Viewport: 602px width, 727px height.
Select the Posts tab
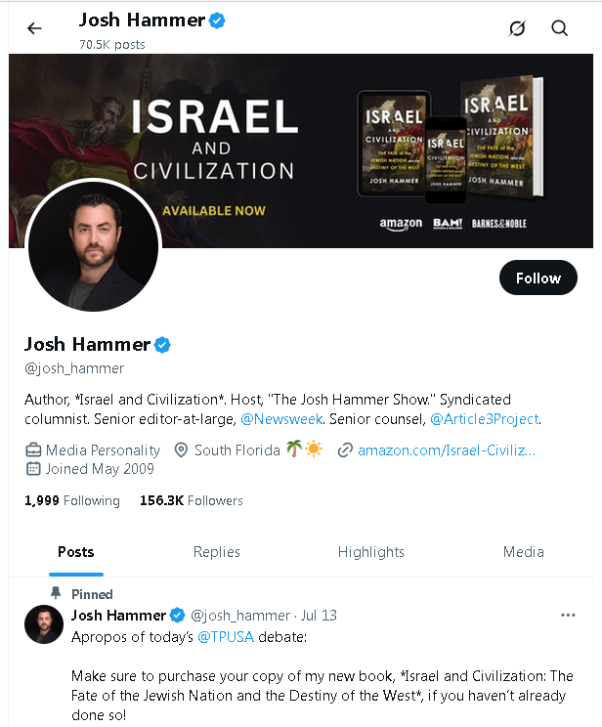(x=75, y=552)
